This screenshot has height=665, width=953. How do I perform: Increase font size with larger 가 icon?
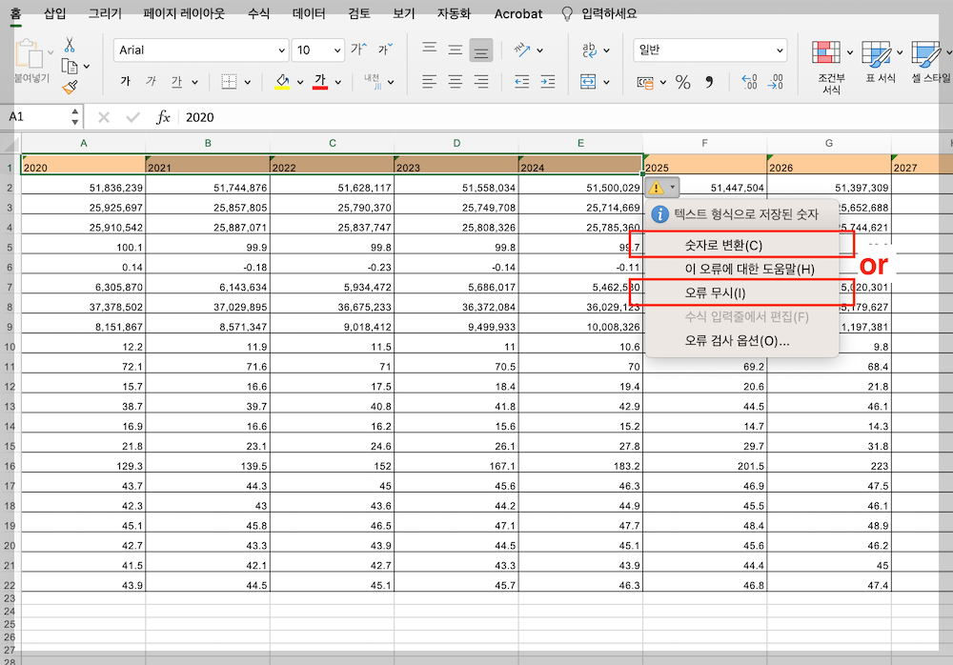pyautogui.click(x=358, y=50)
